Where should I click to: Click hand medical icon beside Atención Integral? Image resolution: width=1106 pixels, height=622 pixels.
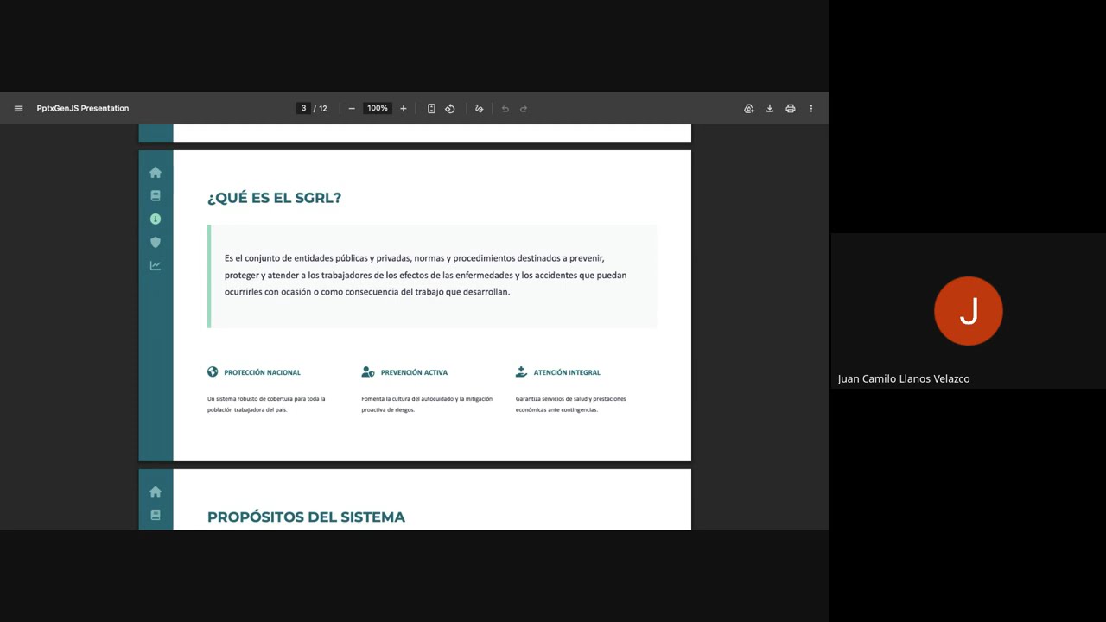521,372
